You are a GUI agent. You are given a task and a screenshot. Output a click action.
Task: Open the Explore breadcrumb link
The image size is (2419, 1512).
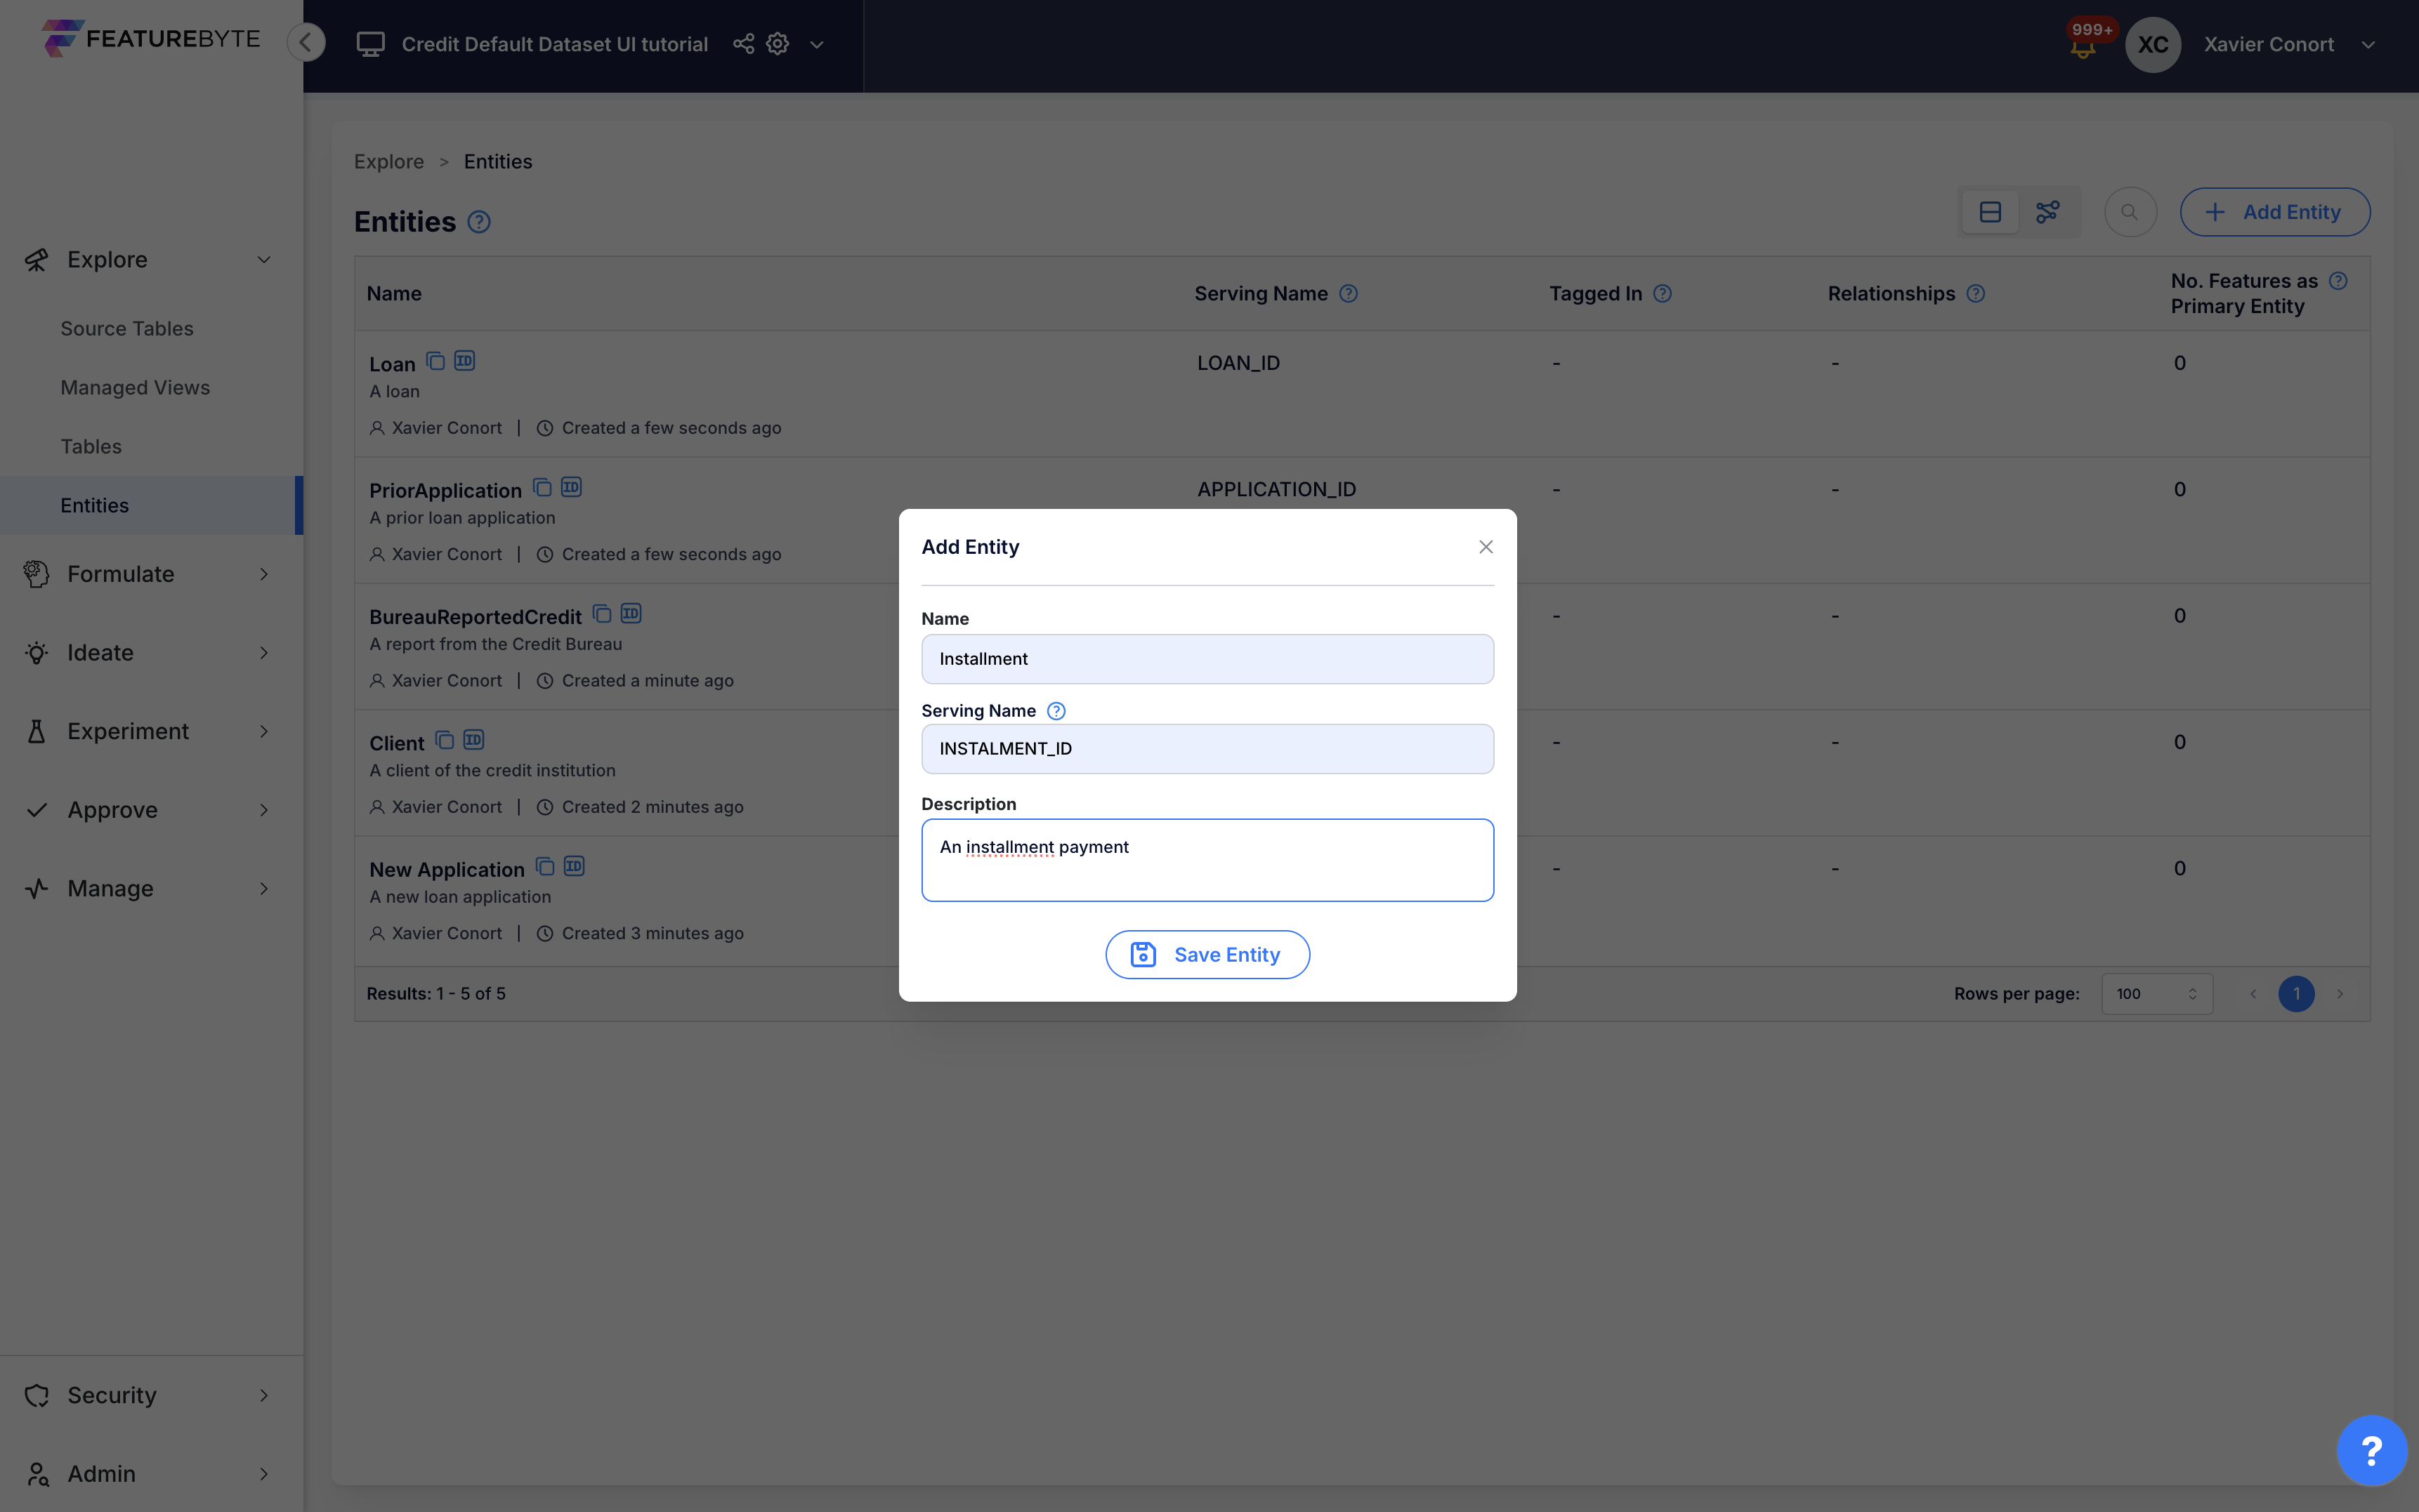pos(388,161)
